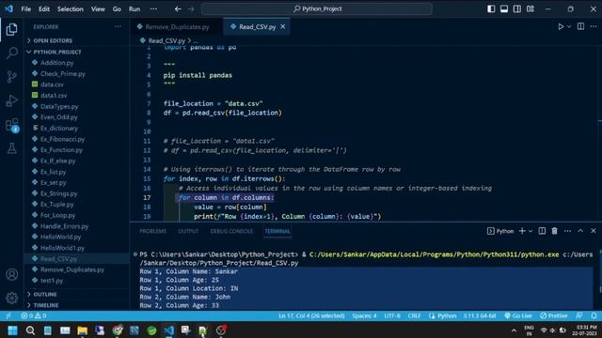Select the Terminal panel tab
Screen dimensions: 602x338
pyautogui.click(x=277, y=231)
